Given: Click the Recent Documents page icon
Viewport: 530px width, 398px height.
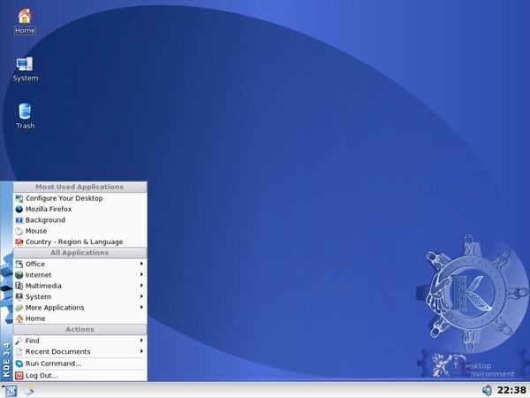Looking at the screenshot, I should point(19,352).
